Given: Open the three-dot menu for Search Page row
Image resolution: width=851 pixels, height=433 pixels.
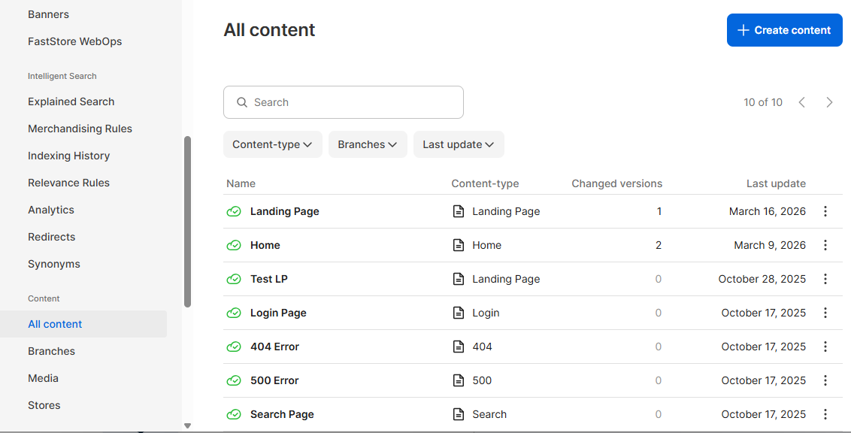Looking at the screenshot, I should [x=825, y=414].
